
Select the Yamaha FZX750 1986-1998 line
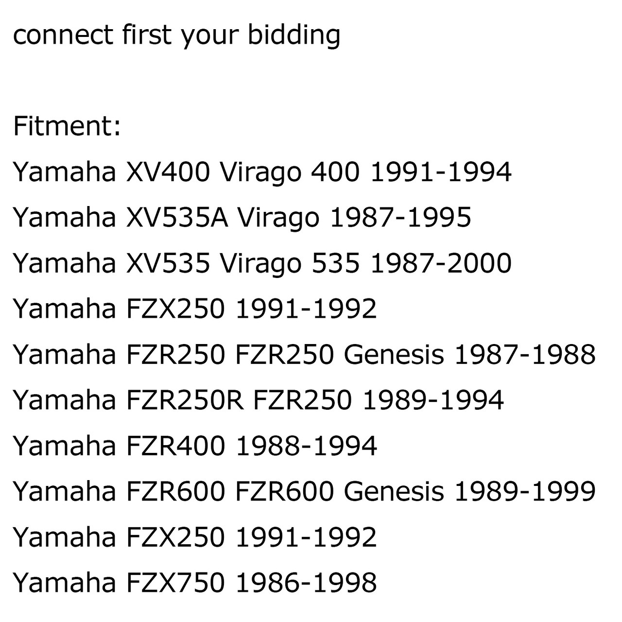[195, 583]
